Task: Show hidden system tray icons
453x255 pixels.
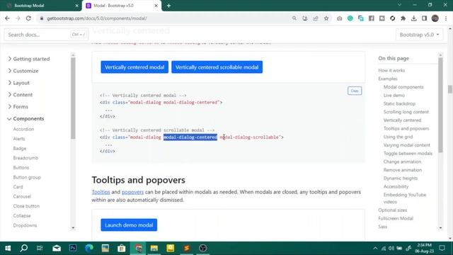Action: 375,248
